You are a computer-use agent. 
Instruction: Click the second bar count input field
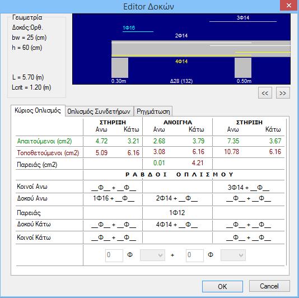pyautogui.click(x=195, y=255)
